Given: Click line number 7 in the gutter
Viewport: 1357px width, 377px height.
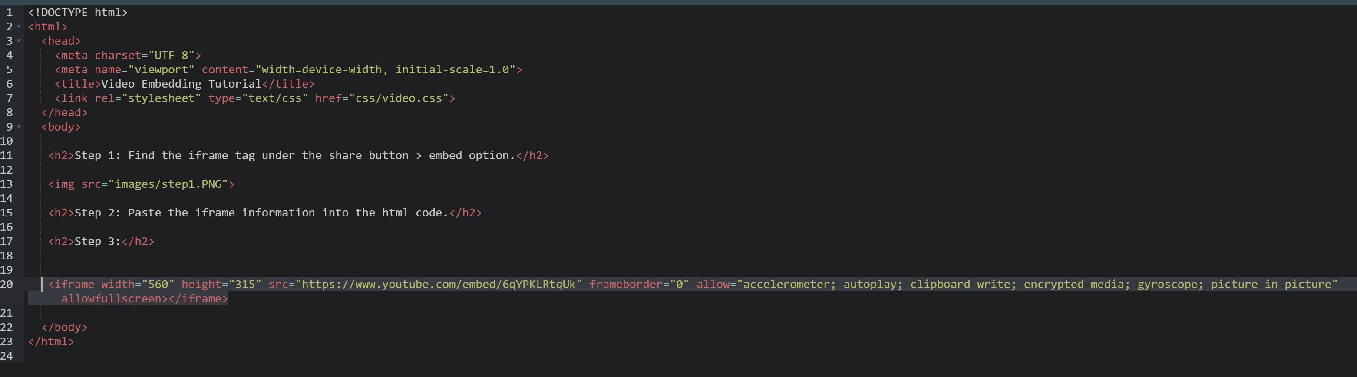Looking at the screenshot, I should pyautogui.click(x=10, y=98).
